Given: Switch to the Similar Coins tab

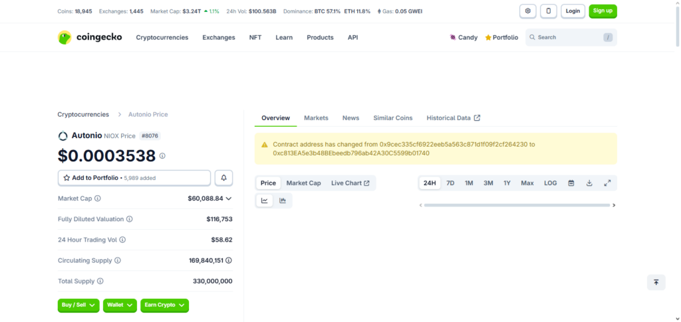Looking at the screenshot, I should coord(393,118).
